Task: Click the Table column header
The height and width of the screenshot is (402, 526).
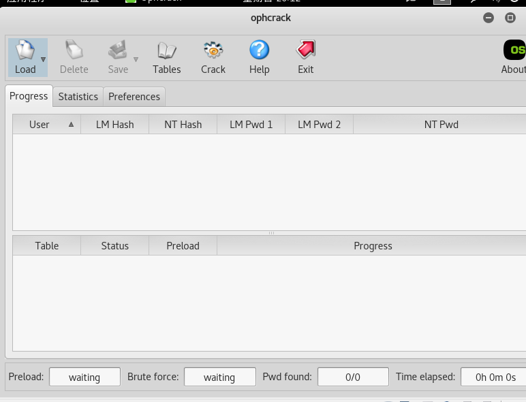Action: coord(47,246)
